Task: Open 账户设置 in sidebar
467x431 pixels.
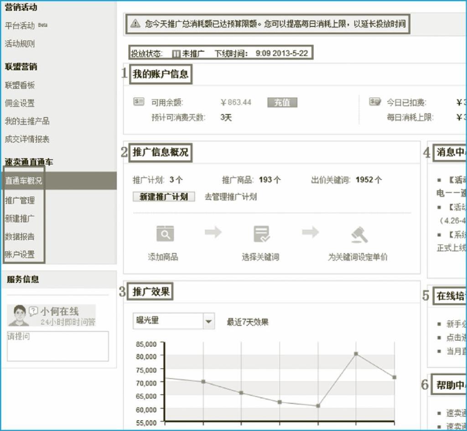Action: 20,255
